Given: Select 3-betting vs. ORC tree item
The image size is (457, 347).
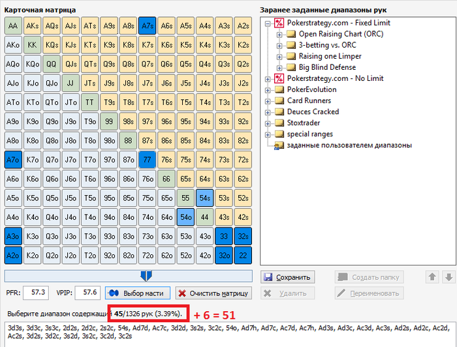Looking at the screenshot, I should click(x=327, y=45).
